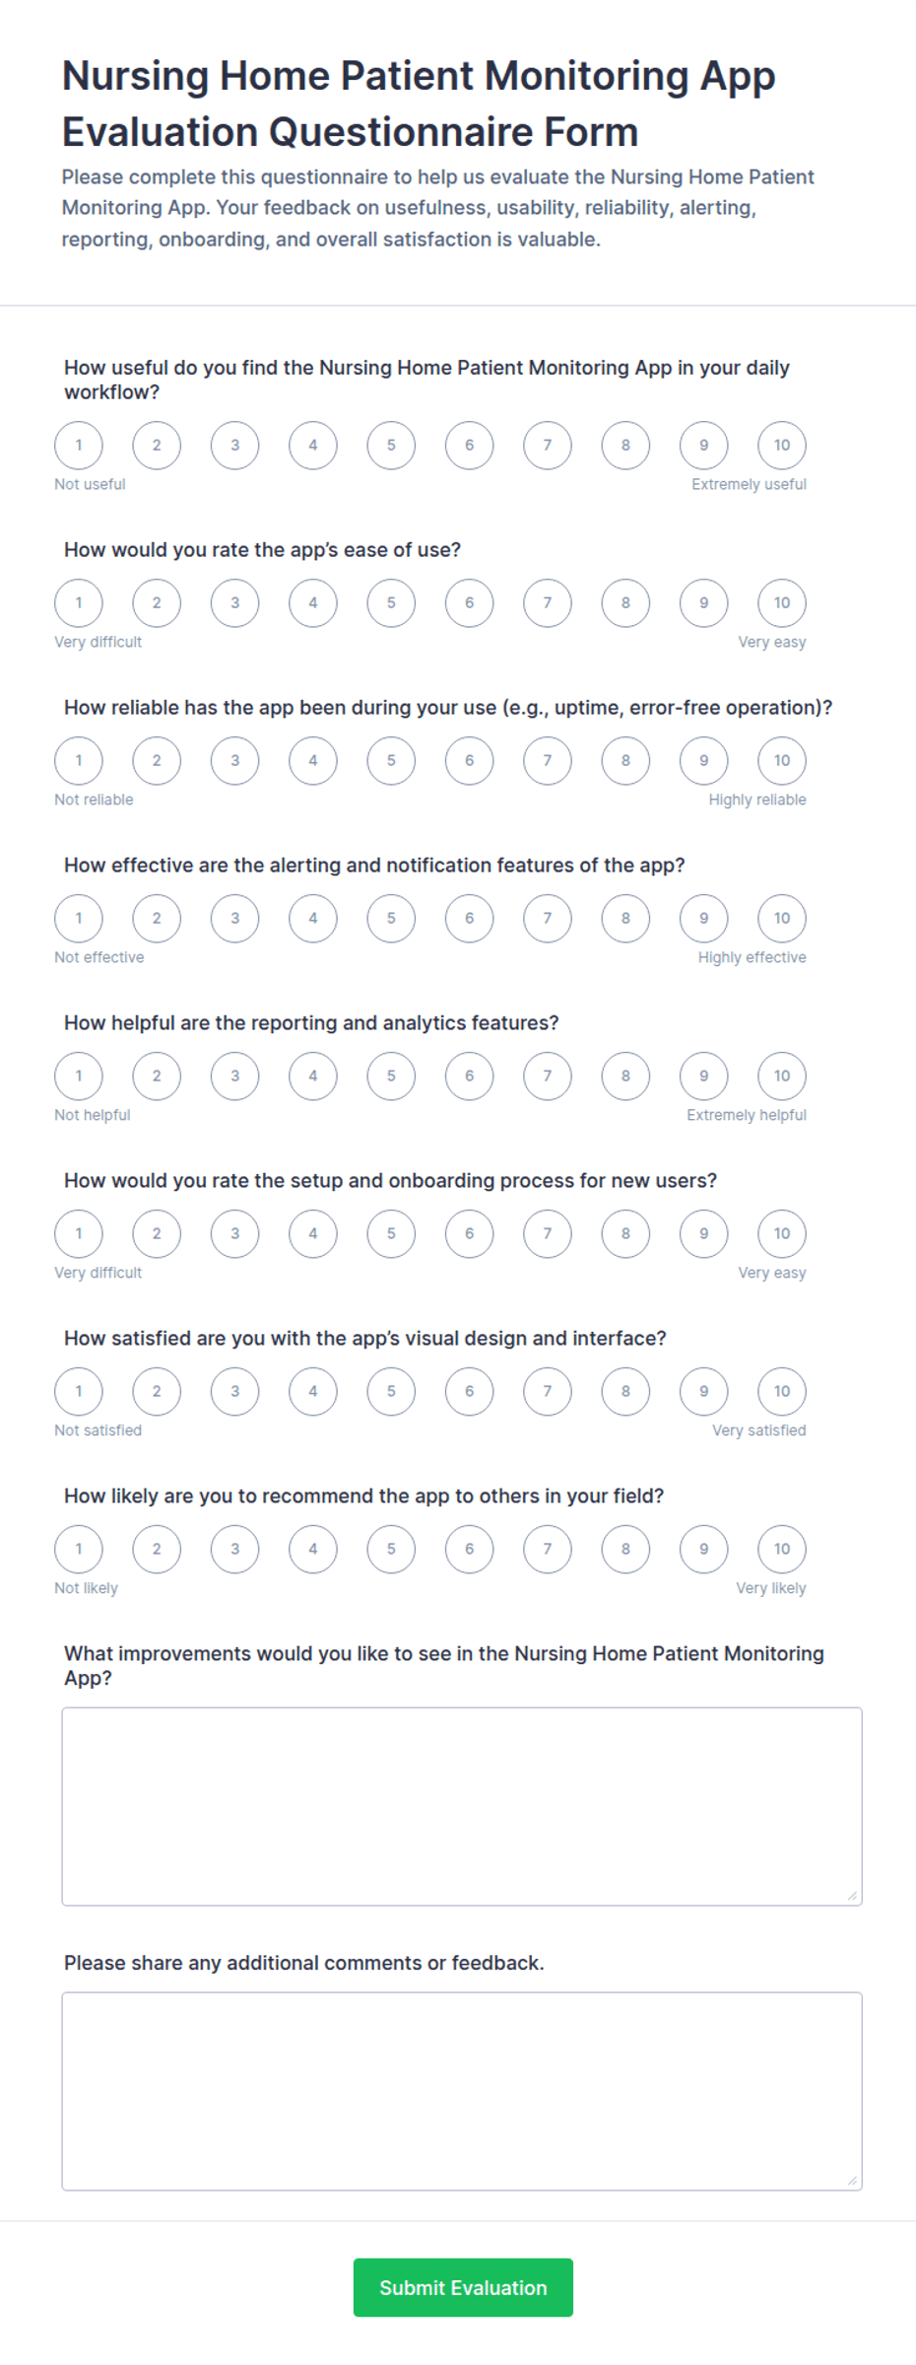
Task: Pick 3 for ease of use rating
Action: pyautogui.click(x=235, y=602)
